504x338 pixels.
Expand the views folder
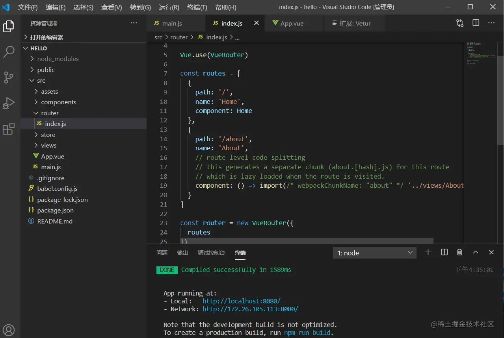tap(84, 145)
